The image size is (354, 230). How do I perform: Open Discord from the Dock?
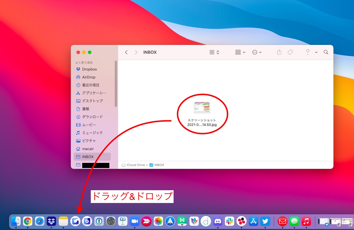tap(218, 221)
